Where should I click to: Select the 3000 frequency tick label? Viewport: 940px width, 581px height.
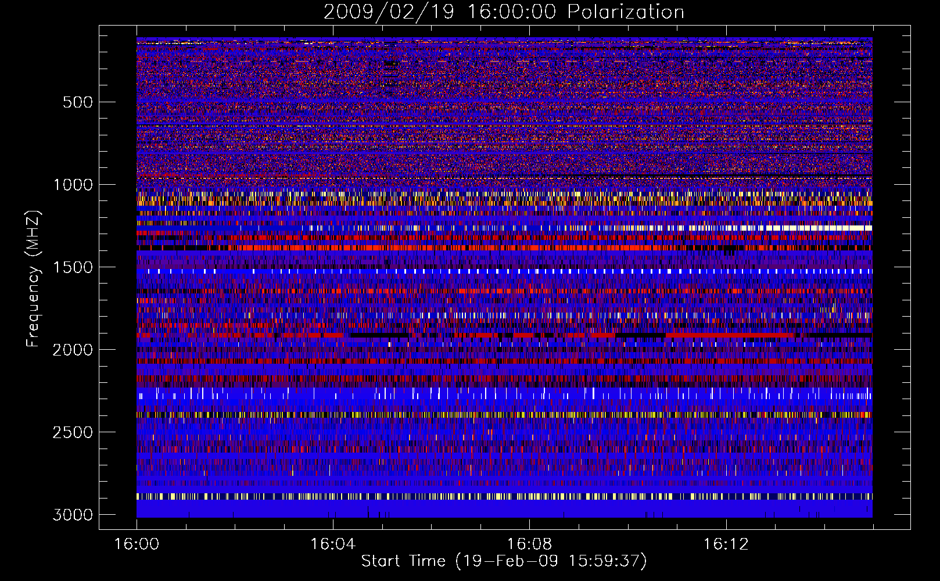coord(73,515)
